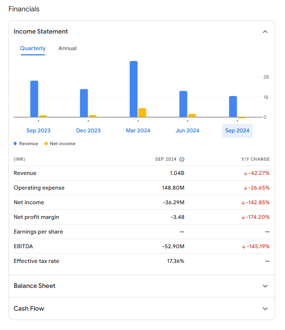Screen dimensions: 285x330
Task: Click the blue Sep 2023 revenue bar
Action: (x=34, y=99)
